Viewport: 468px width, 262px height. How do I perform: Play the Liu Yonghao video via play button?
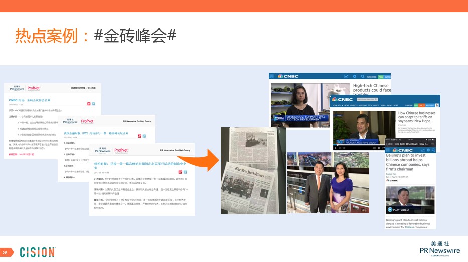[x=336, y=148]
